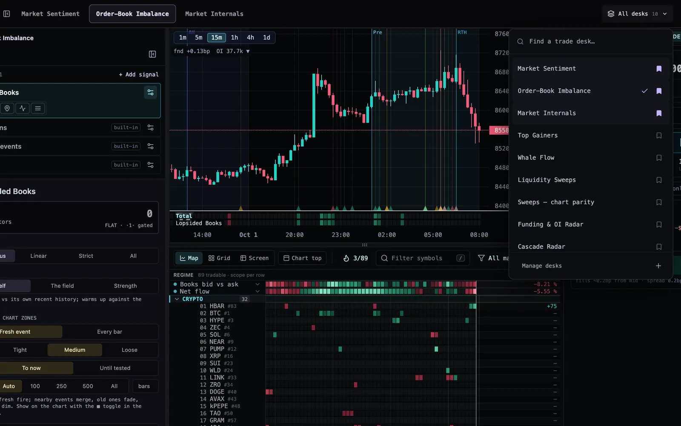The height and width of the screenshot is (426, 681).
Task: Toggle bookmark on Order-Book Imbalance desk
Action: pyautogui.click(x=659, y=91)
